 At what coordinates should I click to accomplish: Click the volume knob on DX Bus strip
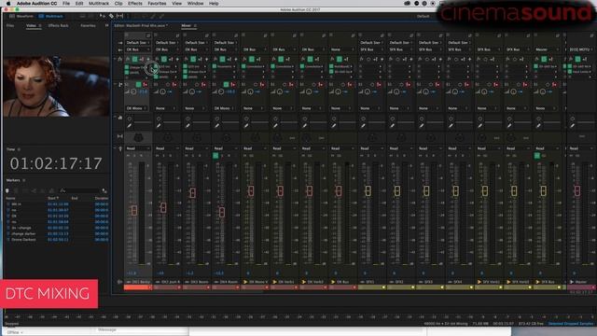point(338,91)
